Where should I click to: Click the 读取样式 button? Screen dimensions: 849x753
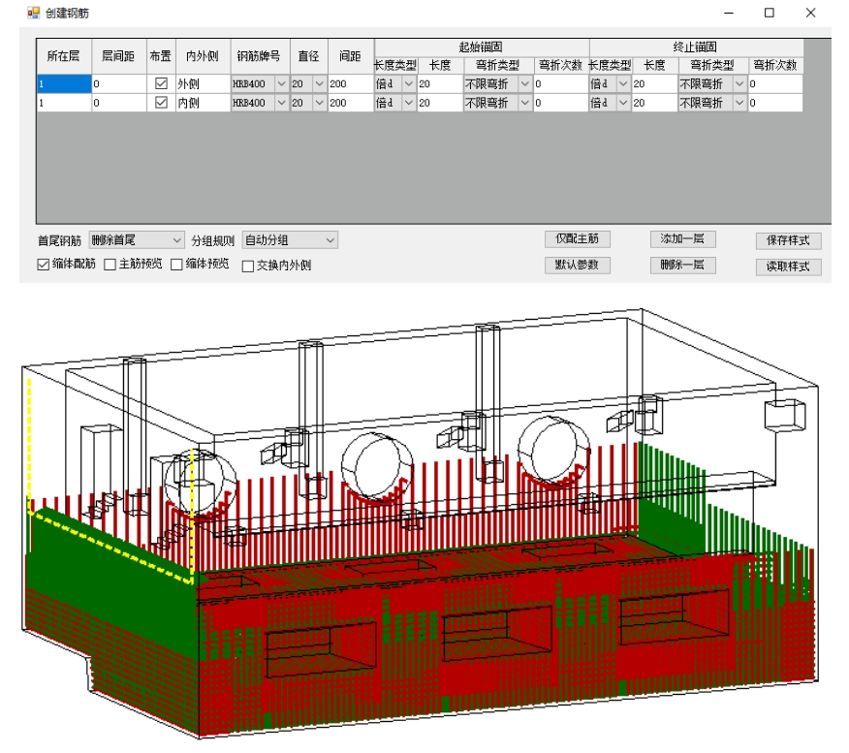click(788, 267)
